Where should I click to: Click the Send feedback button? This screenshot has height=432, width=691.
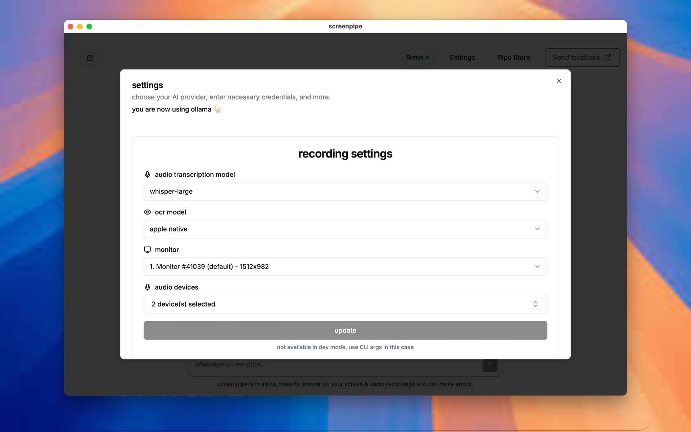coord(576,58)
